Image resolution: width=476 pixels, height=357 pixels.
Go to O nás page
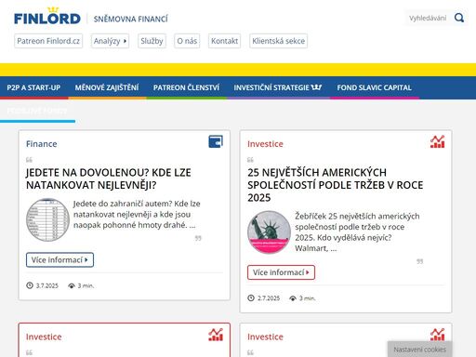coord(187,41)
